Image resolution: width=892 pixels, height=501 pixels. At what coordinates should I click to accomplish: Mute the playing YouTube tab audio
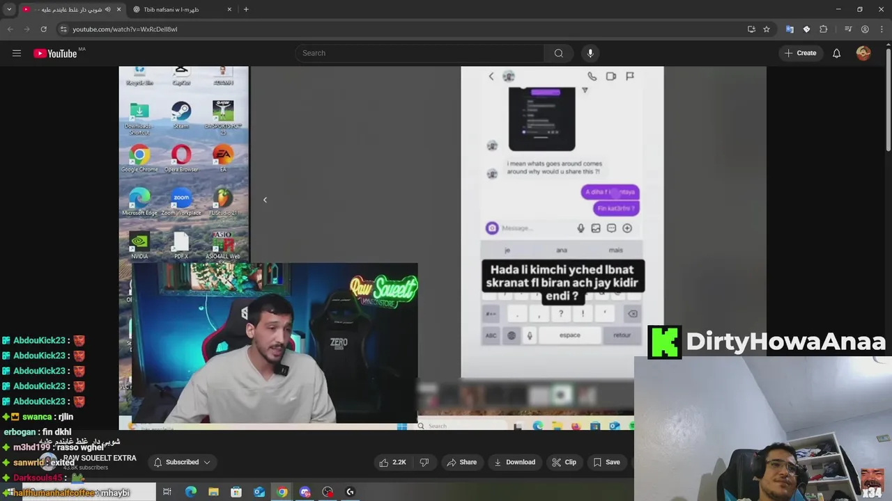click(x=107, y=9)
